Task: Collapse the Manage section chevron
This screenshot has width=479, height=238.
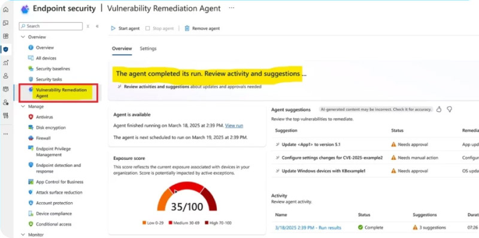Action: coord(23,107)
